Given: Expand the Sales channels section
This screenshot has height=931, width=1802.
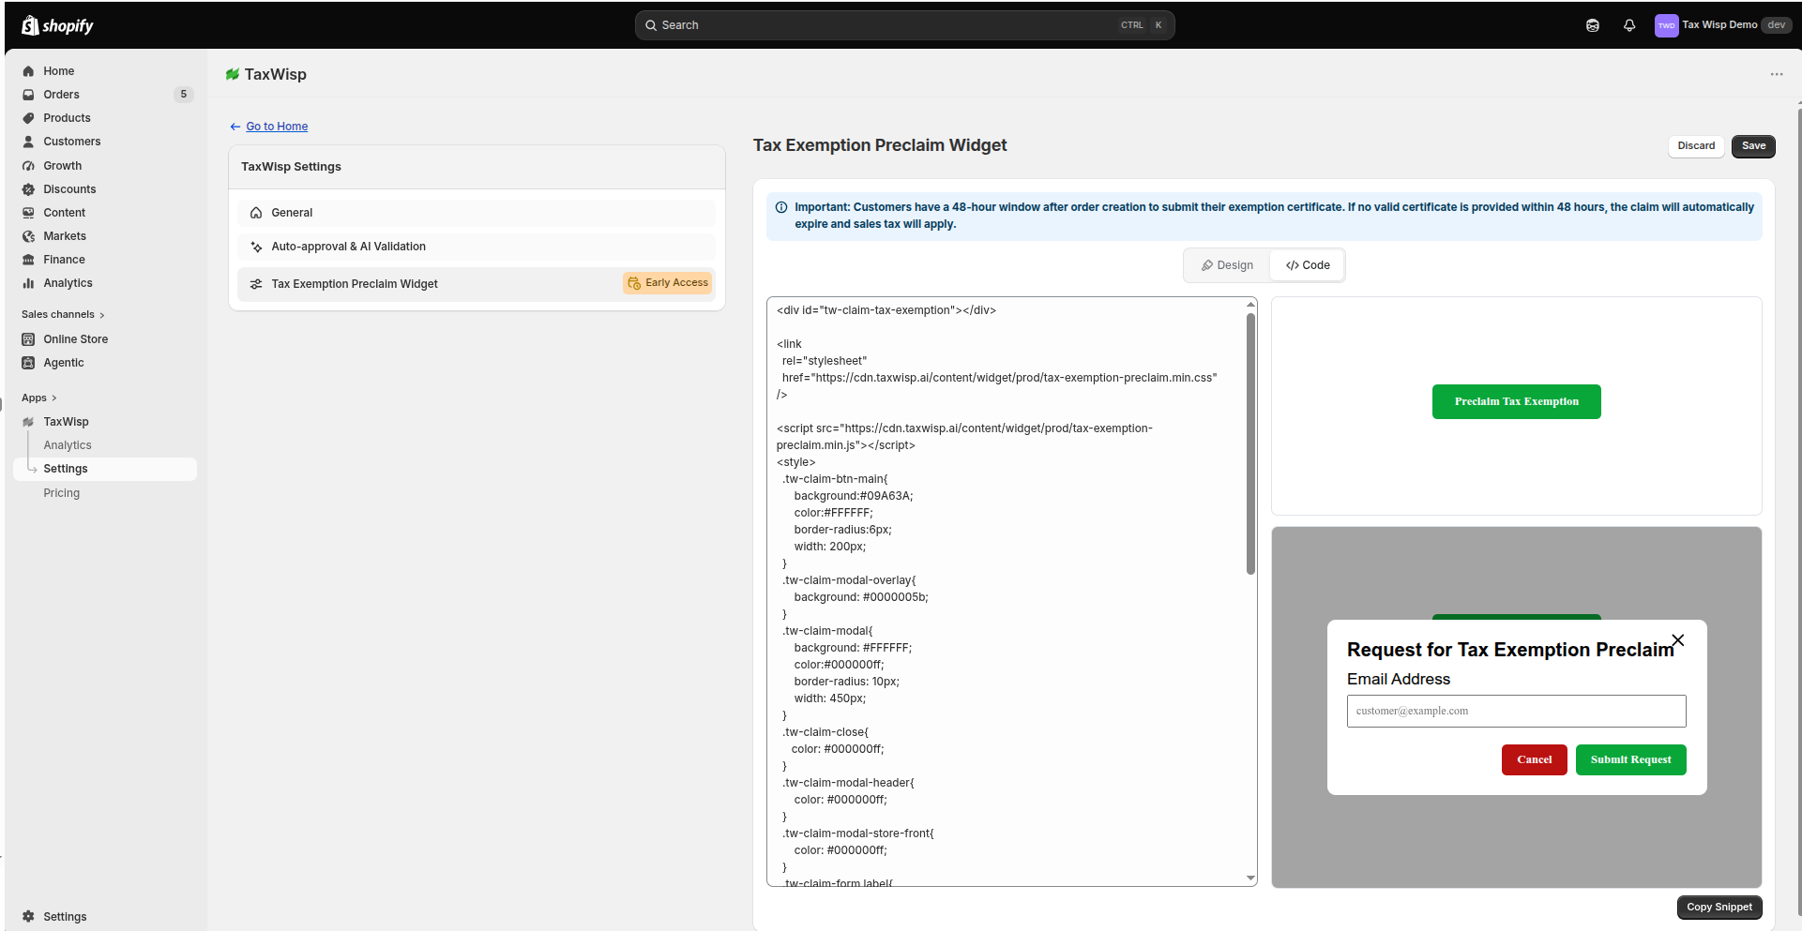Looking at the screenshot, I should coord(63,315).
